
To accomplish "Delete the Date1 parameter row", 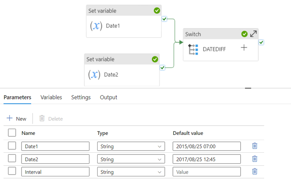I will point(255,146).
